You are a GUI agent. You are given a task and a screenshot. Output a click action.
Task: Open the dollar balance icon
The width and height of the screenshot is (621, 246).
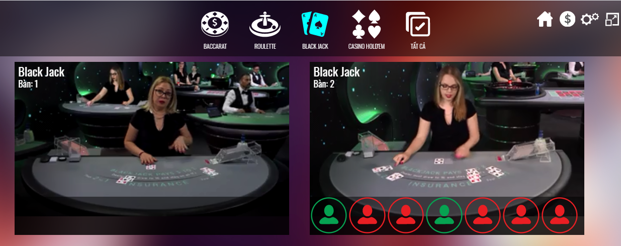(x=568, y=20)
